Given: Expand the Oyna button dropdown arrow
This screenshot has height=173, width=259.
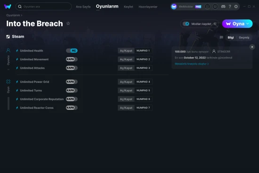Looking at the screenshot, I should [x=248, y=24].
